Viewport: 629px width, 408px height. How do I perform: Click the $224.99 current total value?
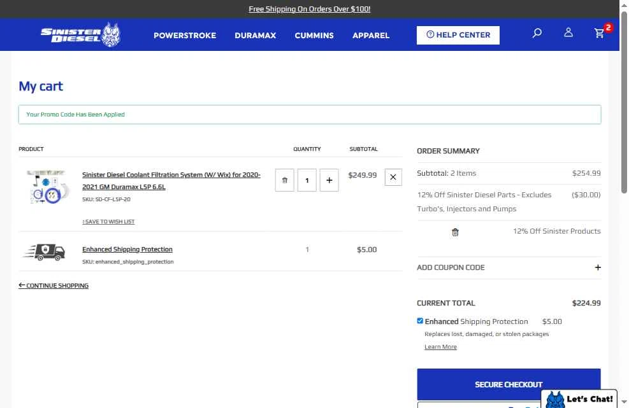[586, 303]
